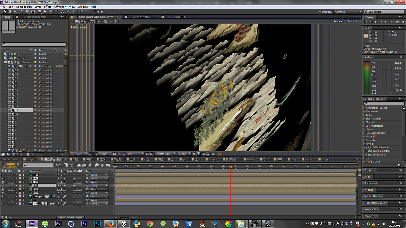Open the Composition menu
This screenshot has width=406, height=228.
(x=24, y=7)
